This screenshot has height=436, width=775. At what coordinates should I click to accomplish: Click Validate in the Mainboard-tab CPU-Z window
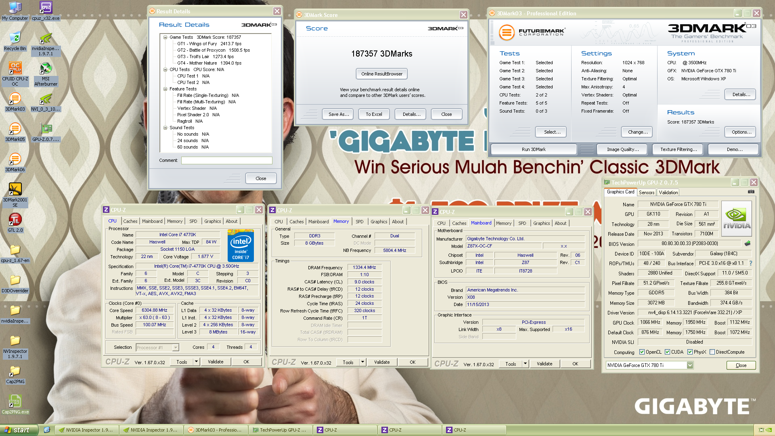tap(544, 364)
